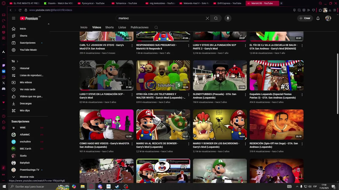Open the Powerbazinga TV subscription
The image size is (339, 190).
[x=29, y=170]
